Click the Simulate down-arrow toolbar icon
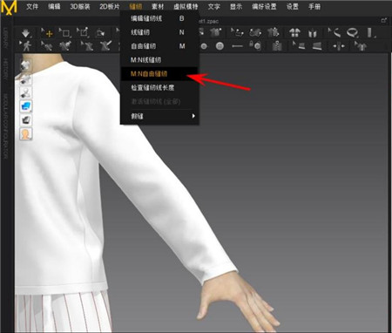Image resolution: width=392 pixels, height=333 pixels. [x=25, y=33]
